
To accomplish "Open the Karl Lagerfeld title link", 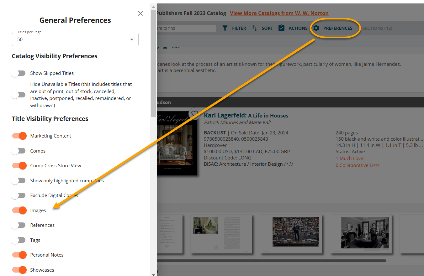I will coord(246,116).
